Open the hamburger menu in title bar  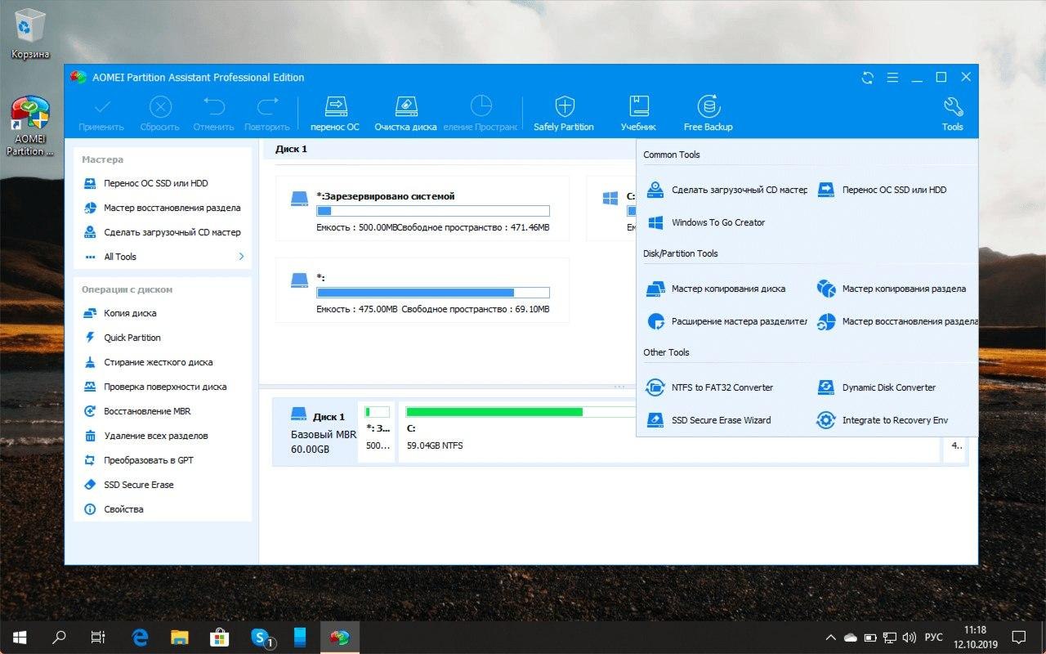[x=892, y=78]
